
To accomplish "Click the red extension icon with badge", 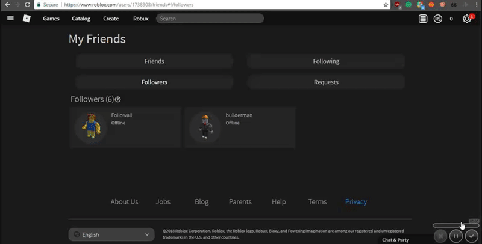I will coord(398,5).
